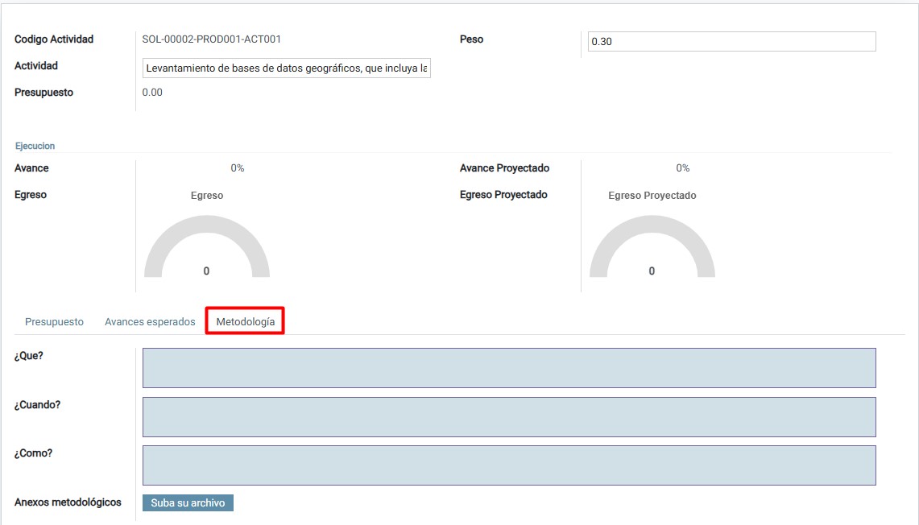919x525 pixels.
Task: Click the Presupuesto value 0.00
Action: coord(152,93)
